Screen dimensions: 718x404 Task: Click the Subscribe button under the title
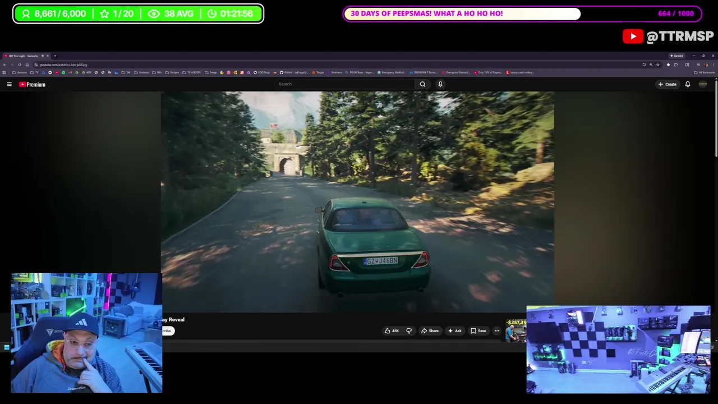167,330
